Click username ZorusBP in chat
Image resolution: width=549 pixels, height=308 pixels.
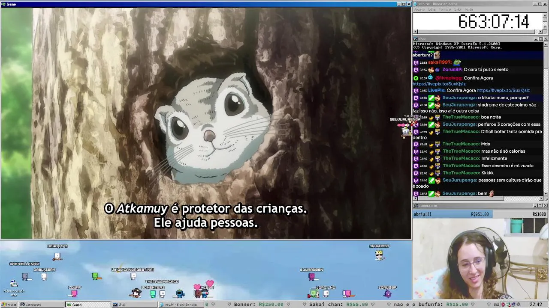(452, 70)
